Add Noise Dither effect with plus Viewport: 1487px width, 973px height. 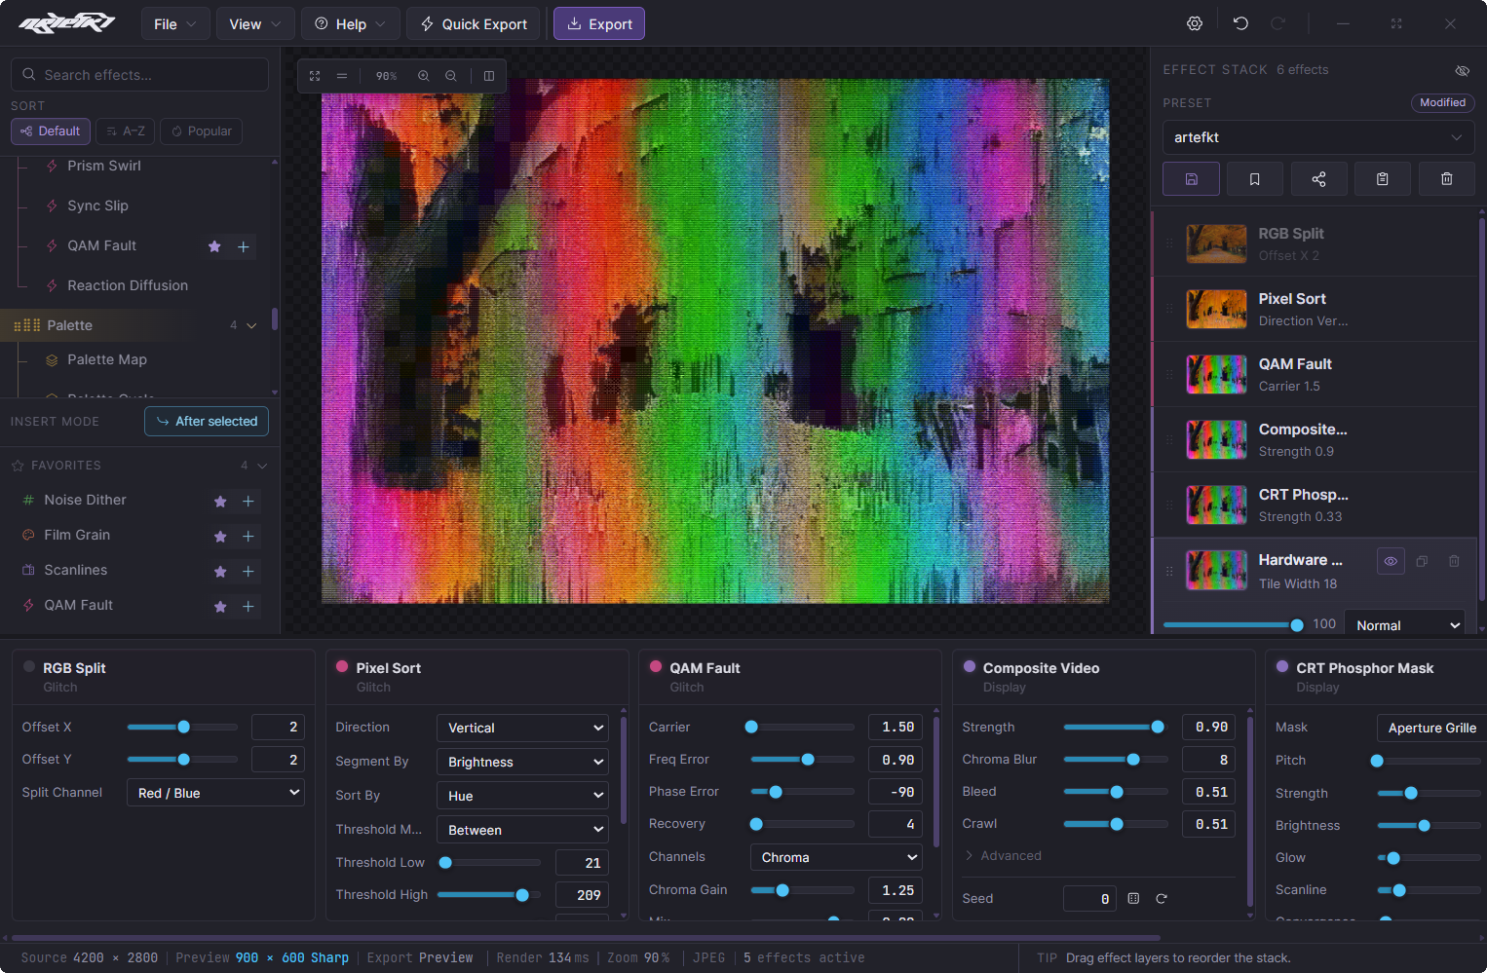tap(248, 501)
